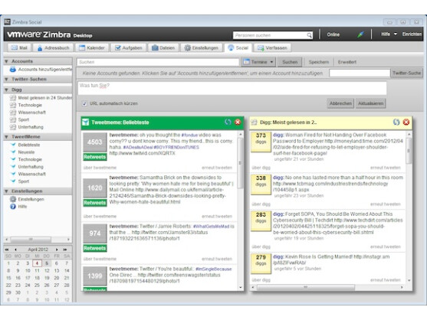Image resolution: width=427 pixels, height=320 pixels.
Task: Click the Einrichten link
Action: (x=412, y=34)
